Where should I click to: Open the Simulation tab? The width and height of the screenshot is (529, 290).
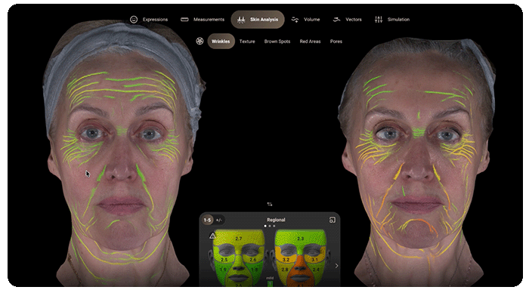pos(392,20)
